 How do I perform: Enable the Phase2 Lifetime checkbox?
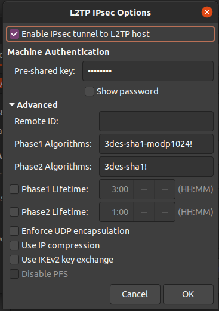(x=14, y=212)
